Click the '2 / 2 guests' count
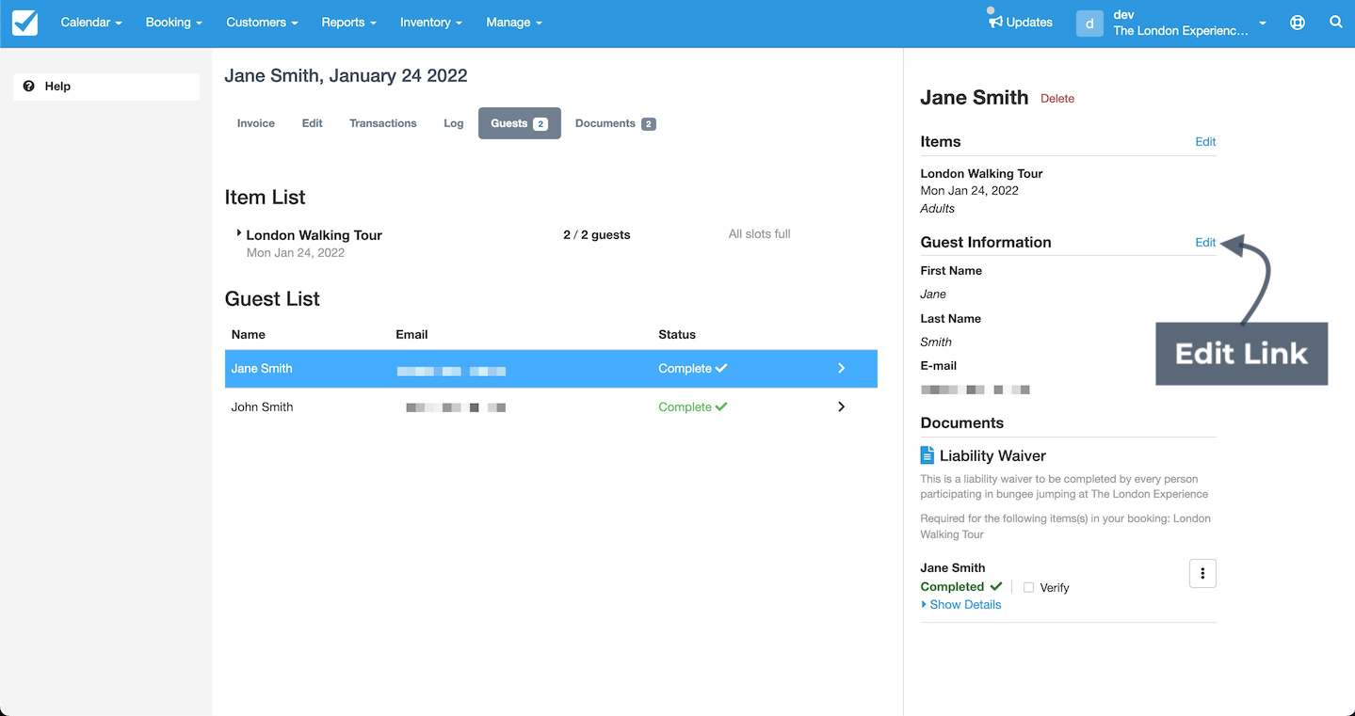Viewport: 1355px width, 716px height. pyautogui.click(x=597, y=235)
